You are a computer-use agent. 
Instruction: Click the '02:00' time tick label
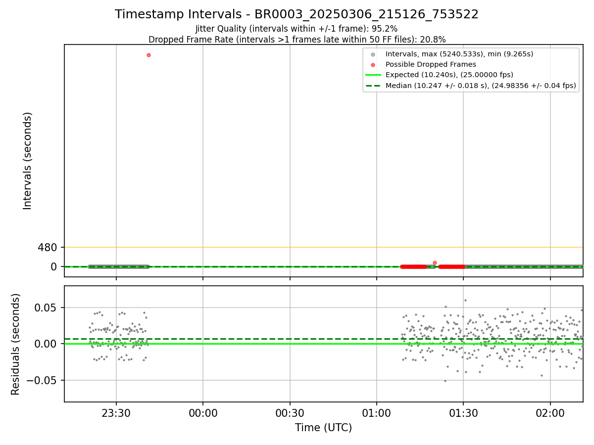(x=550, y=413)
